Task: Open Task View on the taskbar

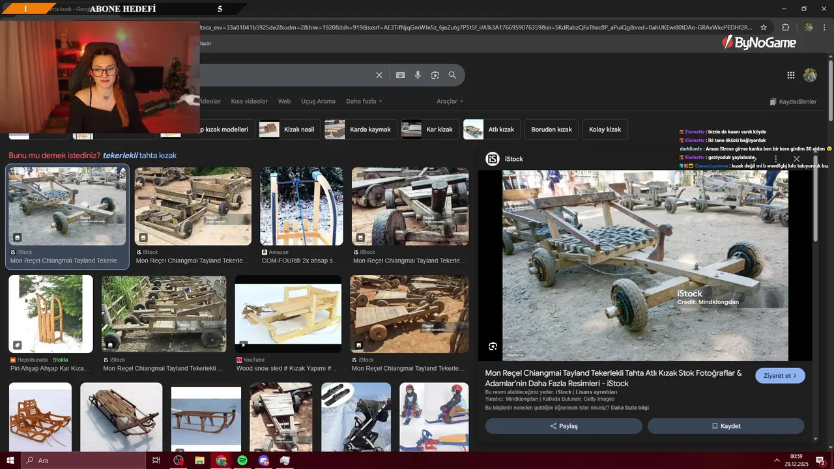Action: (x=156, y=461)
